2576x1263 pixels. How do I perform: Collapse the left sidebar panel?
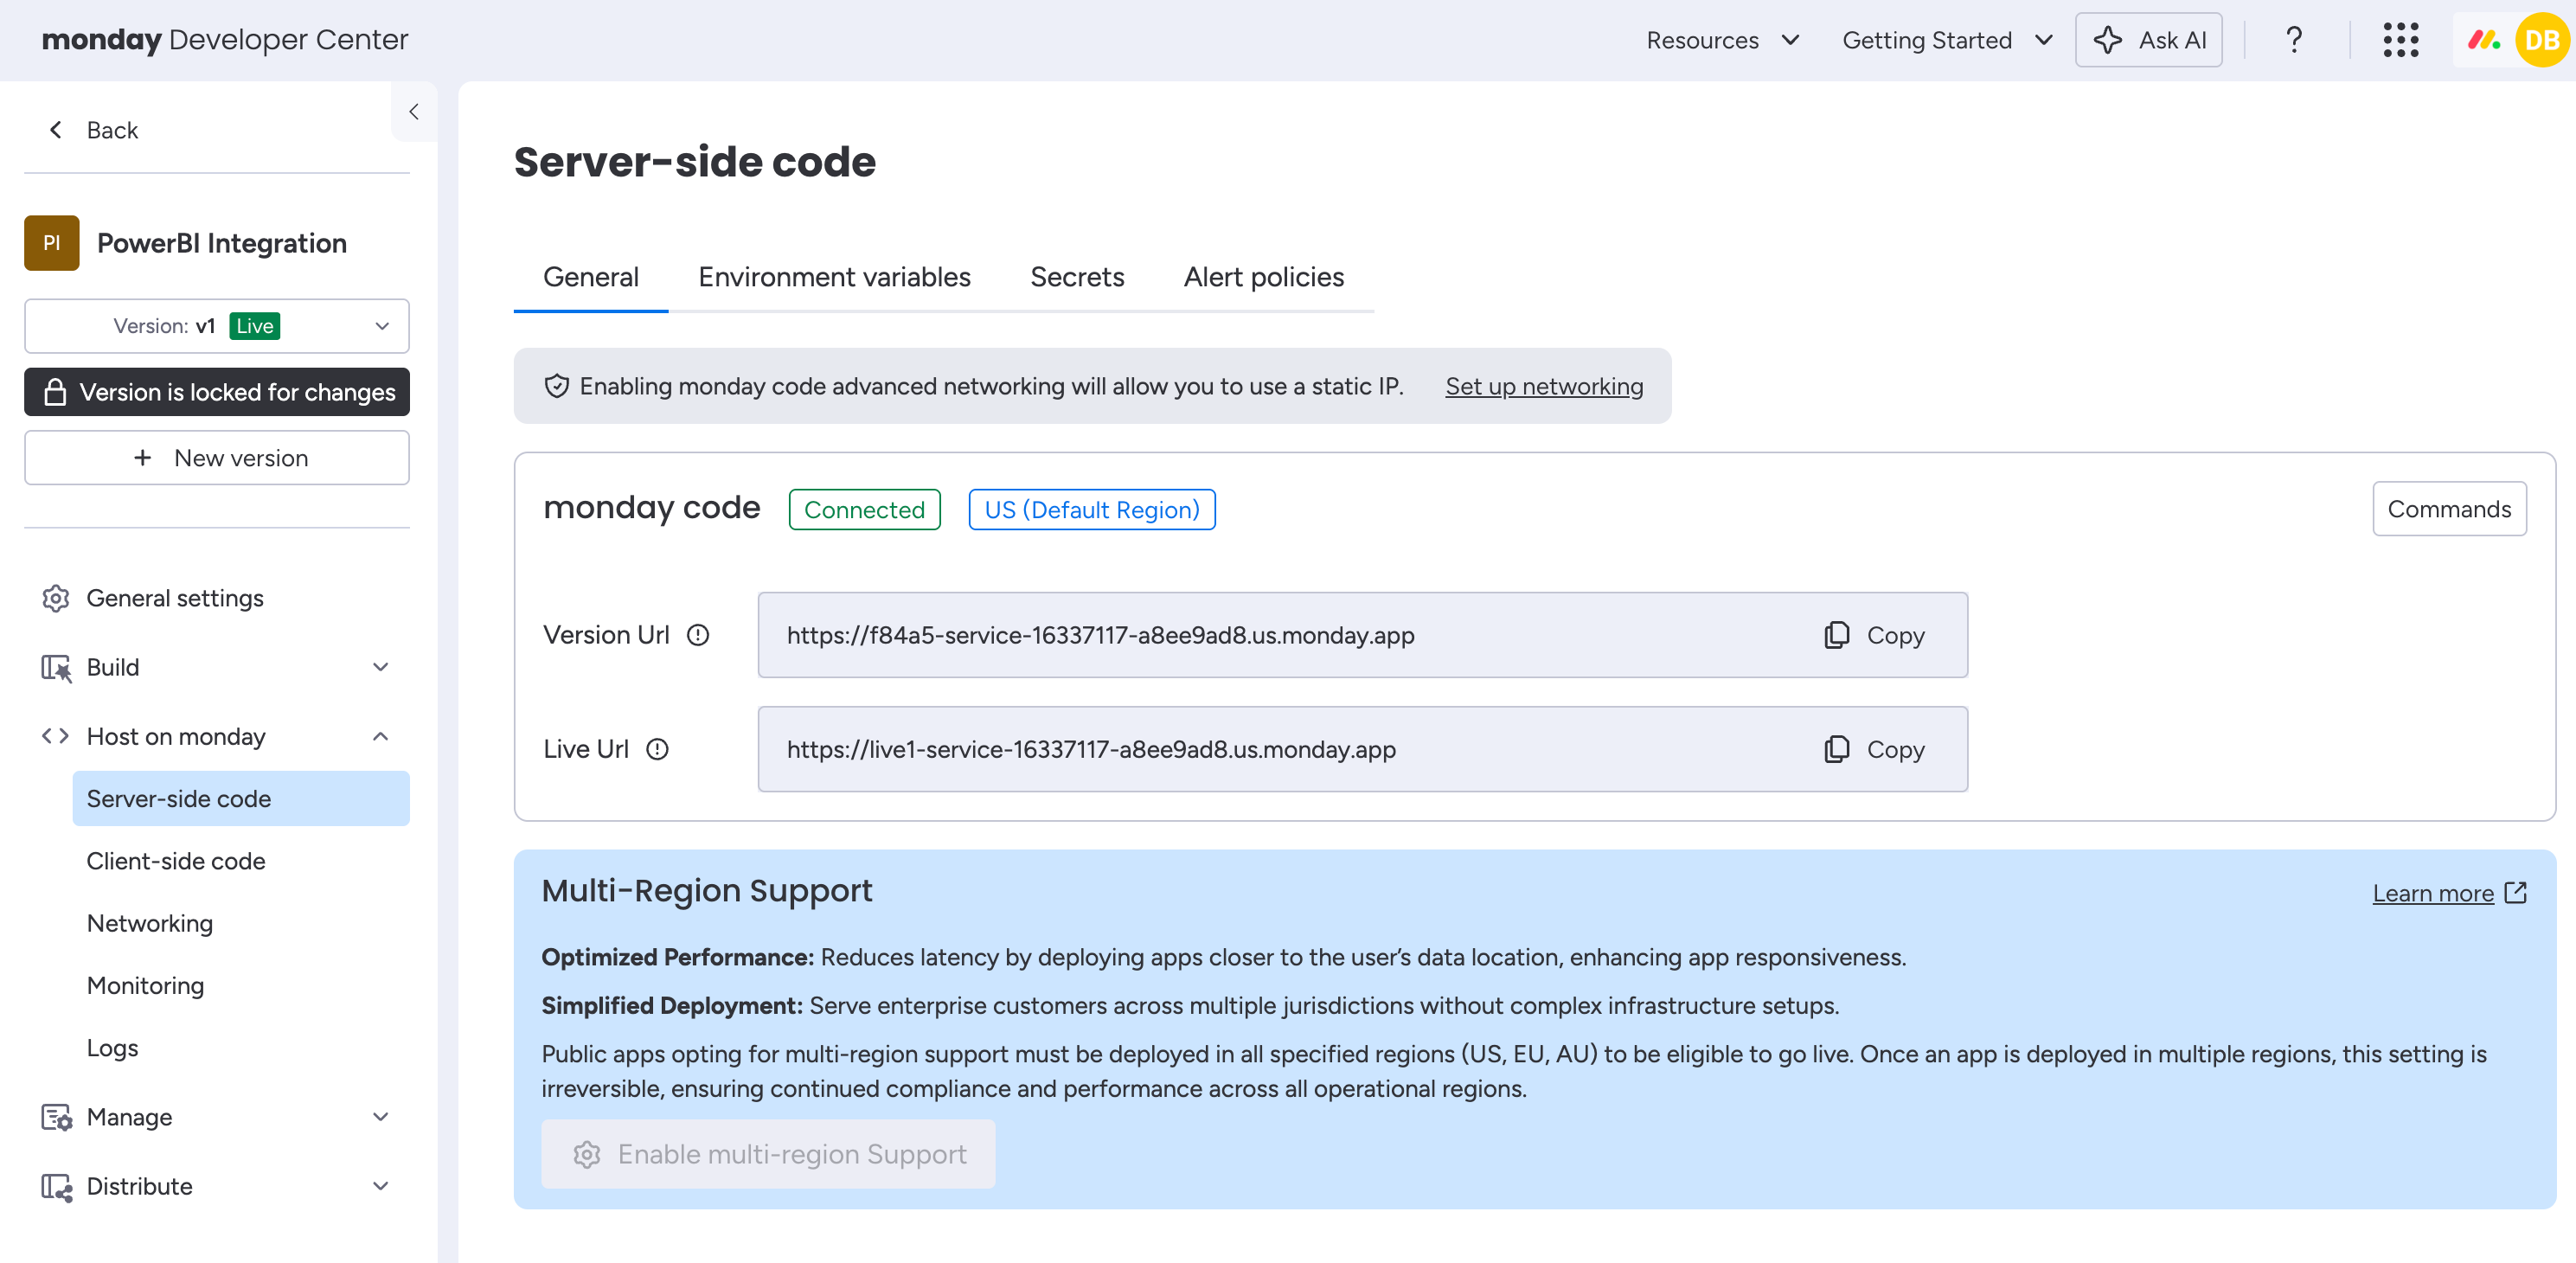[414, 112]
